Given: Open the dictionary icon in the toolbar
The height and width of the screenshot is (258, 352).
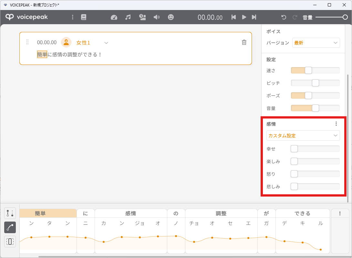Looking at the screenshot, I should pos(84,17).
